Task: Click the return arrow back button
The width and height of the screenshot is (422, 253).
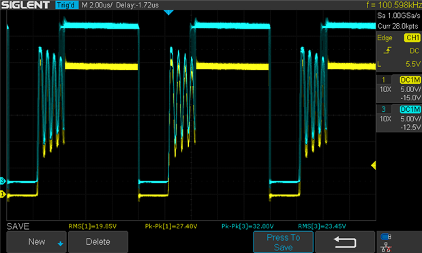Action: click(x=345, y=242)
